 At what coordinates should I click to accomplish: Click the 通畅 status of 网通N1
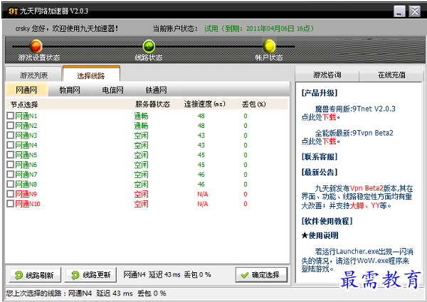tap(141, 116)
